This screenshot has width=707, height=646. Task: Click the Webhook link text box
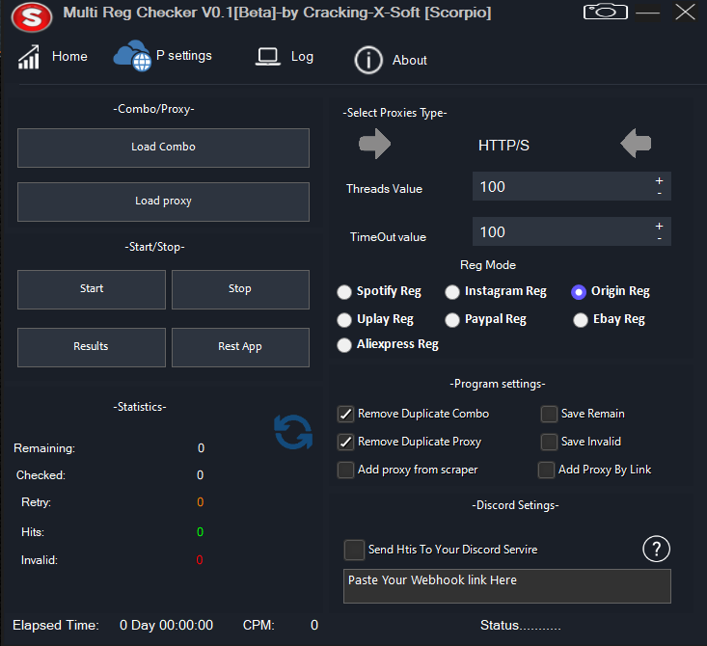pos(507,586)
